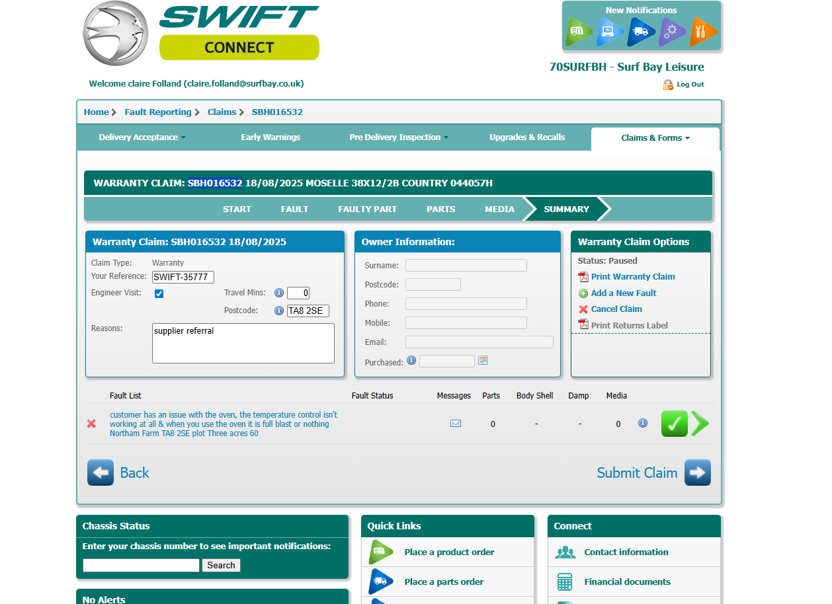
Task: Open the fault messages envelope icon
Action: [456, 424]
